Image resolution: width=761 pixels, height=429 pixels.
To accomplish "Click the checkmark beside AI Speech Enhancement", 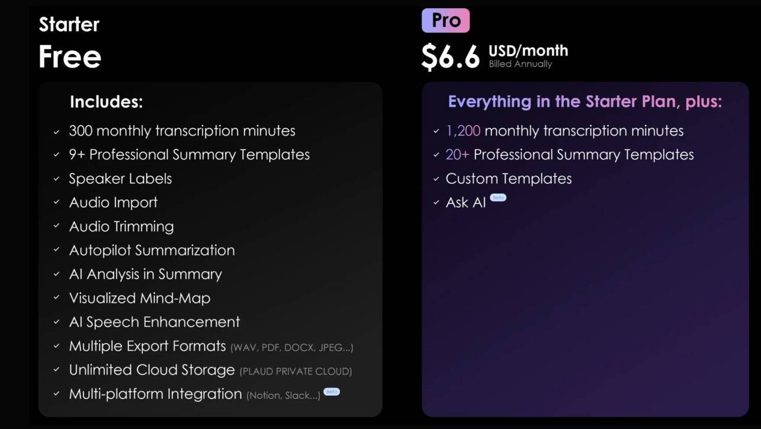I will 57,322.
